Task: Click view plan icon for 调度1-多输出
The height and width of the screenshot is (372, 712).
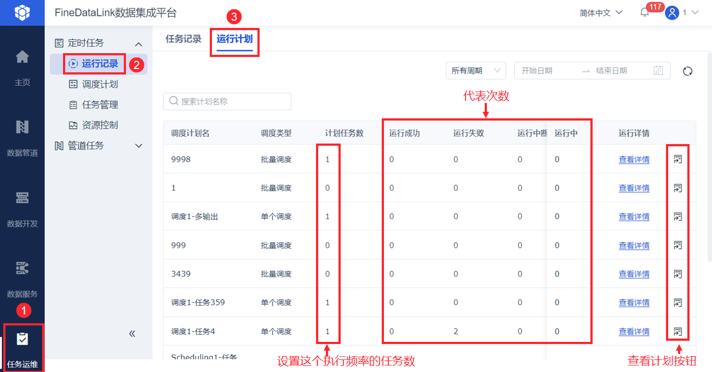Action: [x=678, y=216]
